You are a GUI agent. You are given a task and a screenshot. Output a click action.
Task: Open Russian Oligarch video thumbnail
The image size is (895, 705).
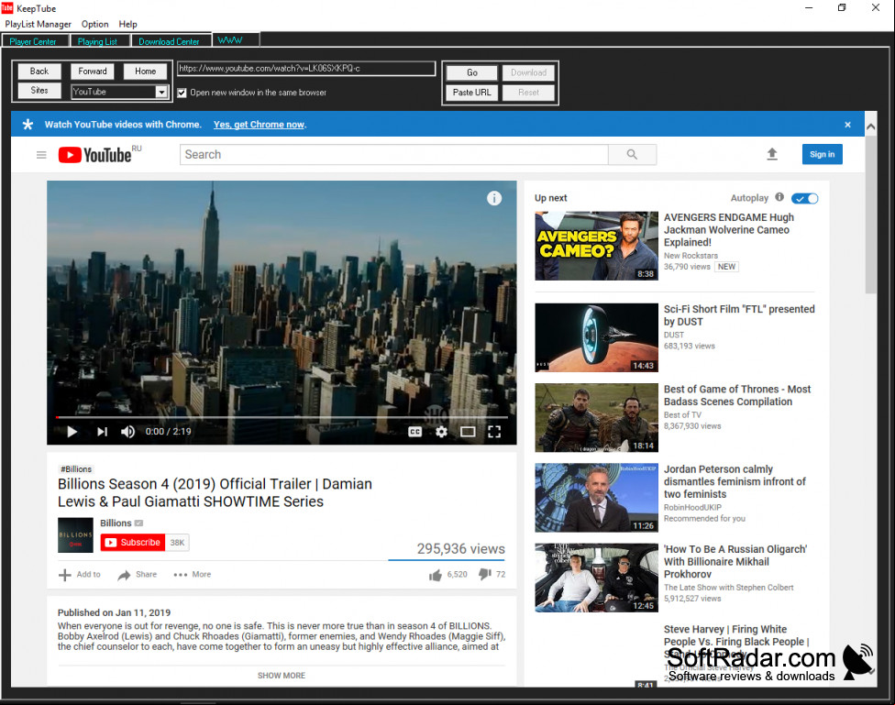click(x=596, y=578)
